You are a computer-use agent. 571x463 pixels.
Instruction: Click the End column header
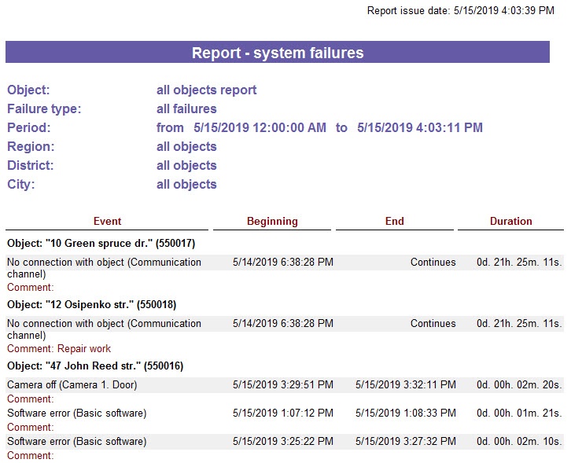(394, 222)
